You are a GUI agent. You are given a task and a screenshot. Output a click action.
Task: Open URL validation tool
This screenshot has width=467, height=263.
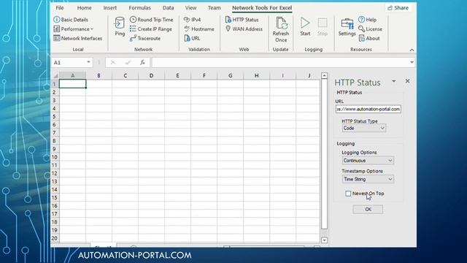click(x=192, y=38)
